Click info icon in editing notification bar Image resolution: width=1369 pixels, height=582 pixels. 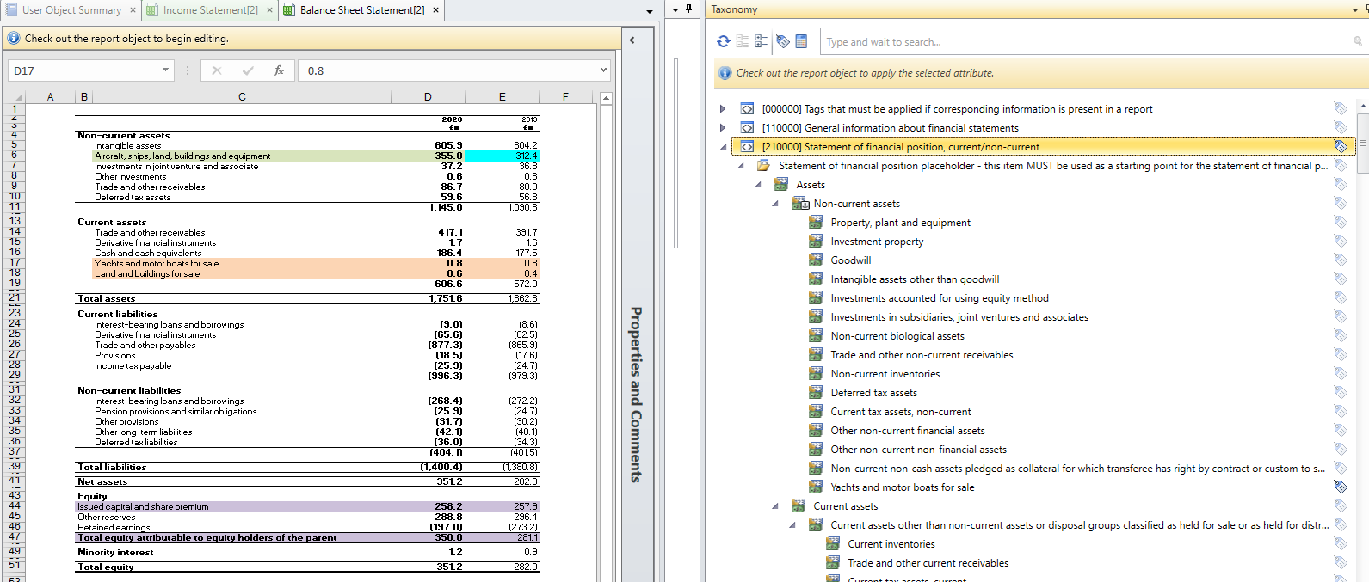(14, 38)
